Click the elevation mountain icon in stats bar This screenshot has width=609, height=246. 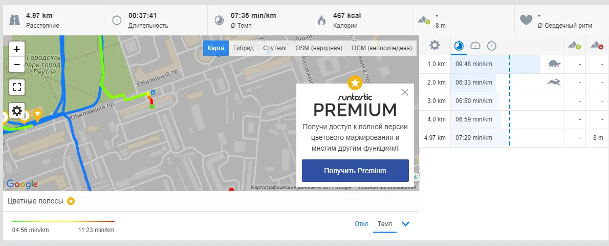point(424,20)
